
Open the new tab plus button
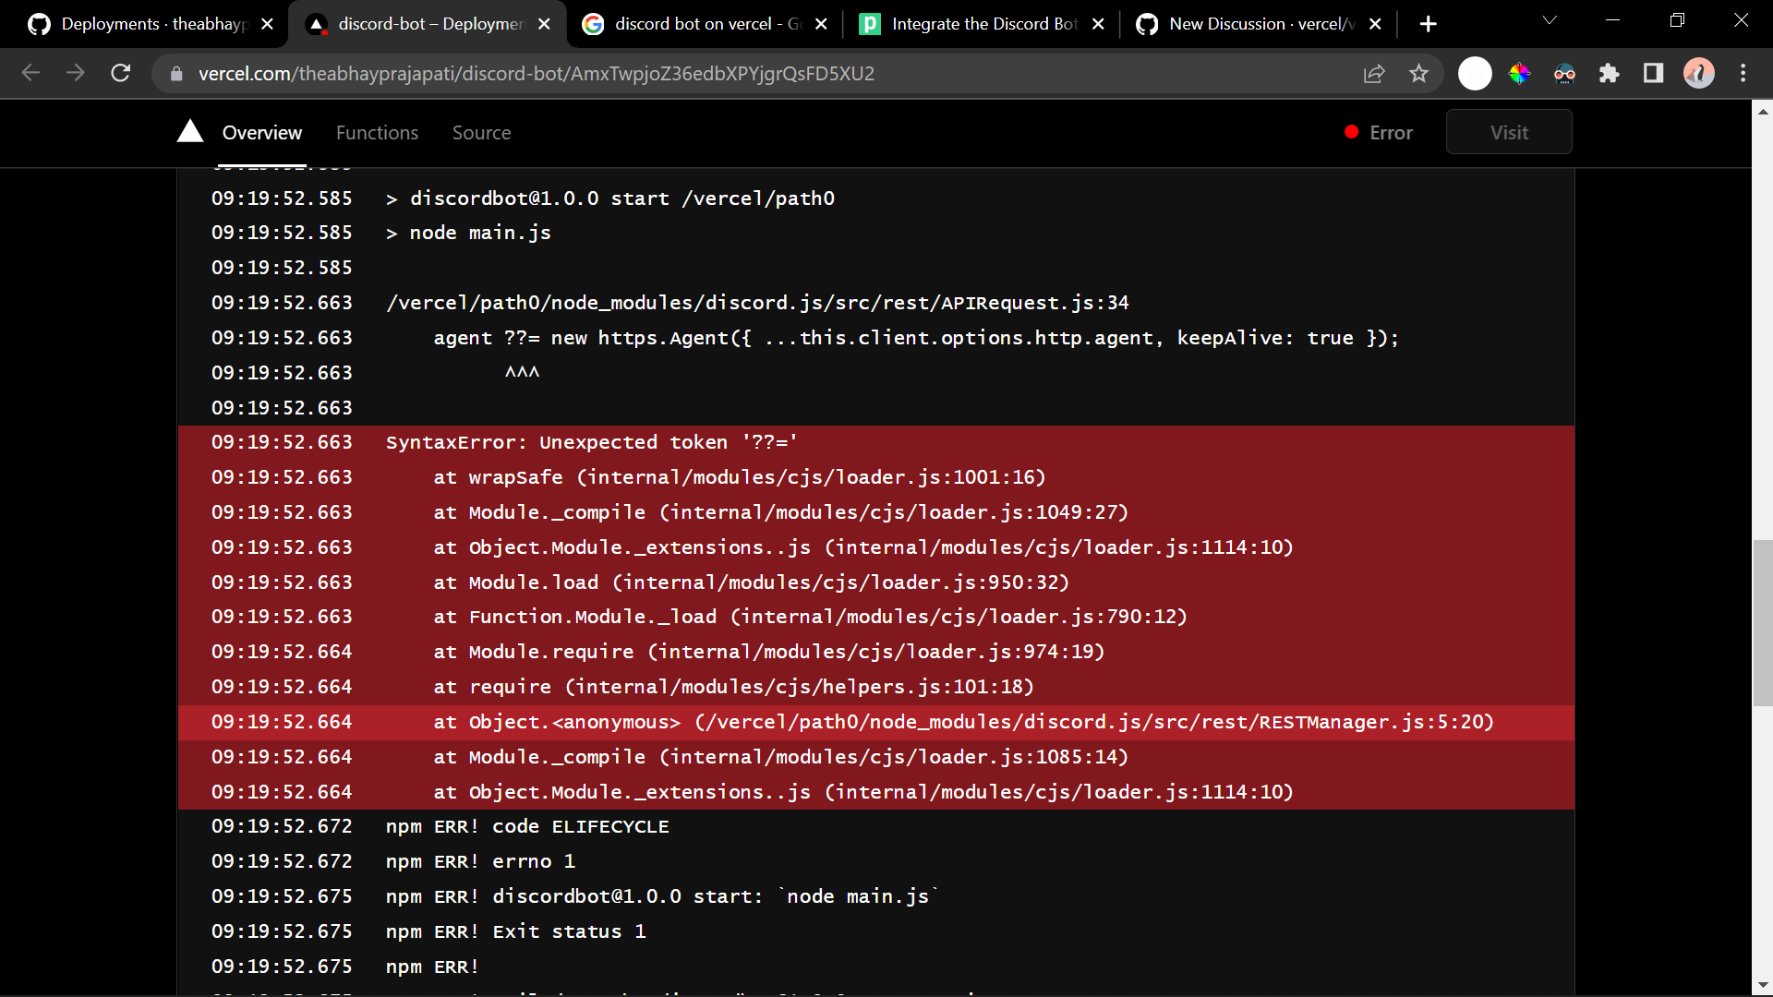[1428, 24]
